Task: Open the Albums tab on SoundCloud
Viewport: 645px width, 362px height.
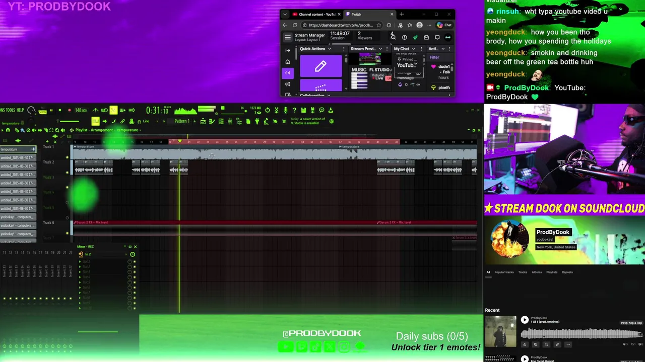Action: [x=537, y=272]
